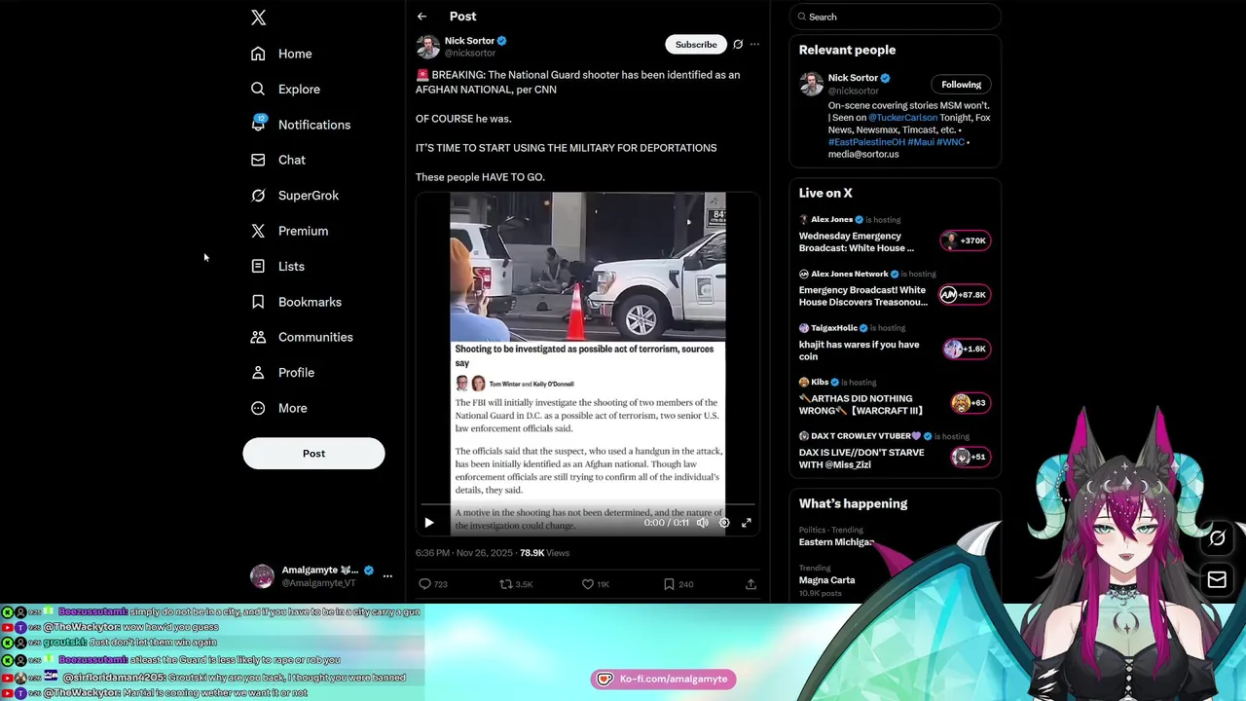Click the video progress bar
Image resolution: width=1246 pixels, height=701 pixels.
pyautogui.click(x=587, y=505)
